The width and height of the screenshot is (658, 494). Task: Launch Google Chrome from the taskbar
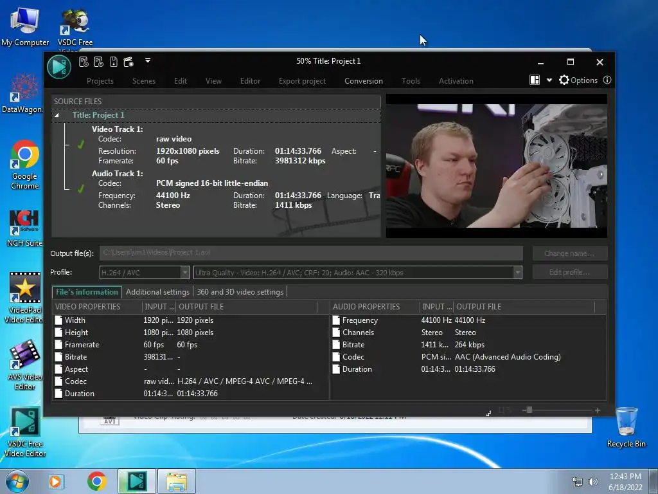(x=96, y=481)
